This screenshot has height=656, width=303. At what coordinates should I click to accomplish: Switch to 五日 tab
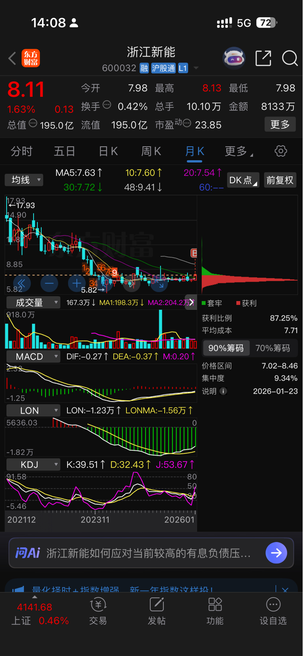point(65,151)
